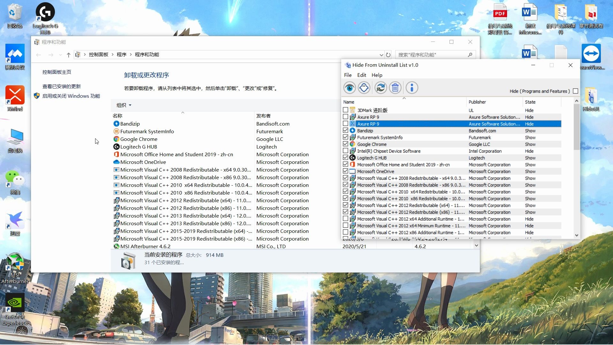The width and height of the screenshot is (613, 345).
Task: Select the PDF file desktop icon
Action: (x=500, y=19)
